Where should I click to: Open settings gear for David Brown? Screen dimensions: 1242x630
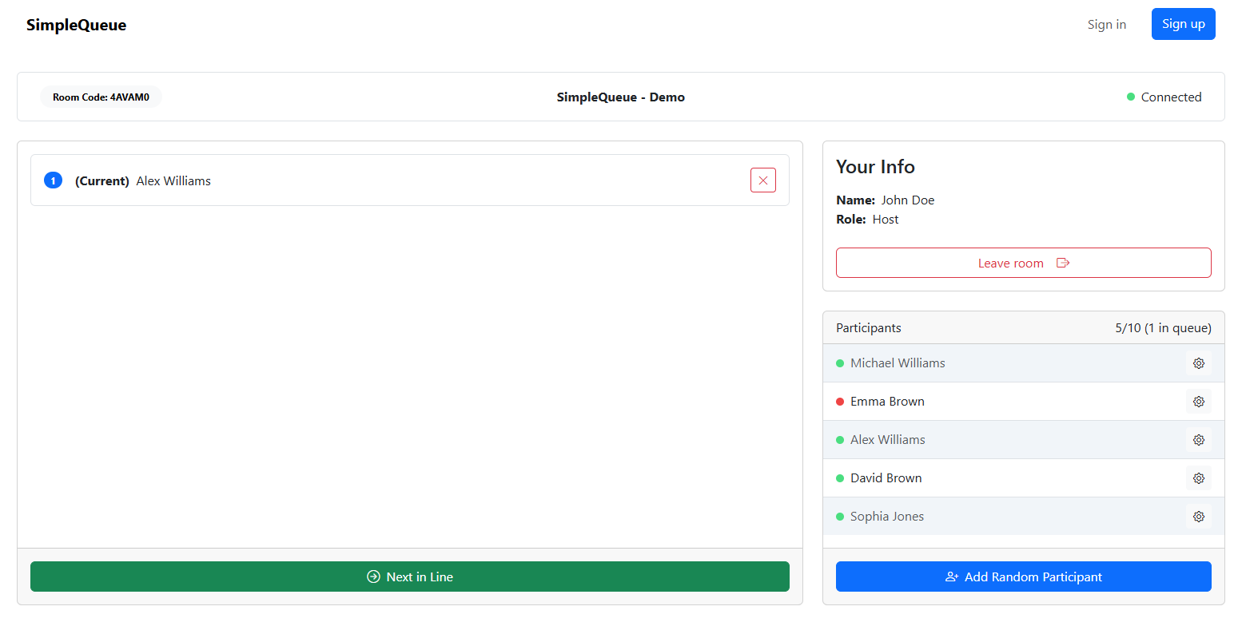[1198, 477]
